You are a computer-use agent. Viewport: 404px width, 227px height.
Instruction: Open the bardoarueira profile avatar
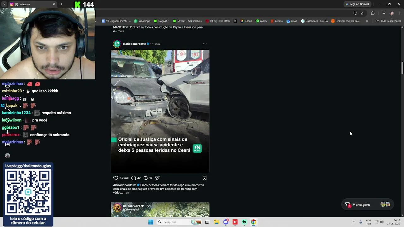coord(117,207)
